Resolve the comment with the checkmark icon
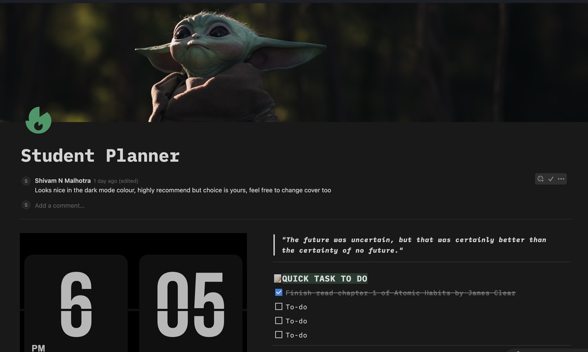This screenshot has height=352, width=588. (x=551, y=179)
